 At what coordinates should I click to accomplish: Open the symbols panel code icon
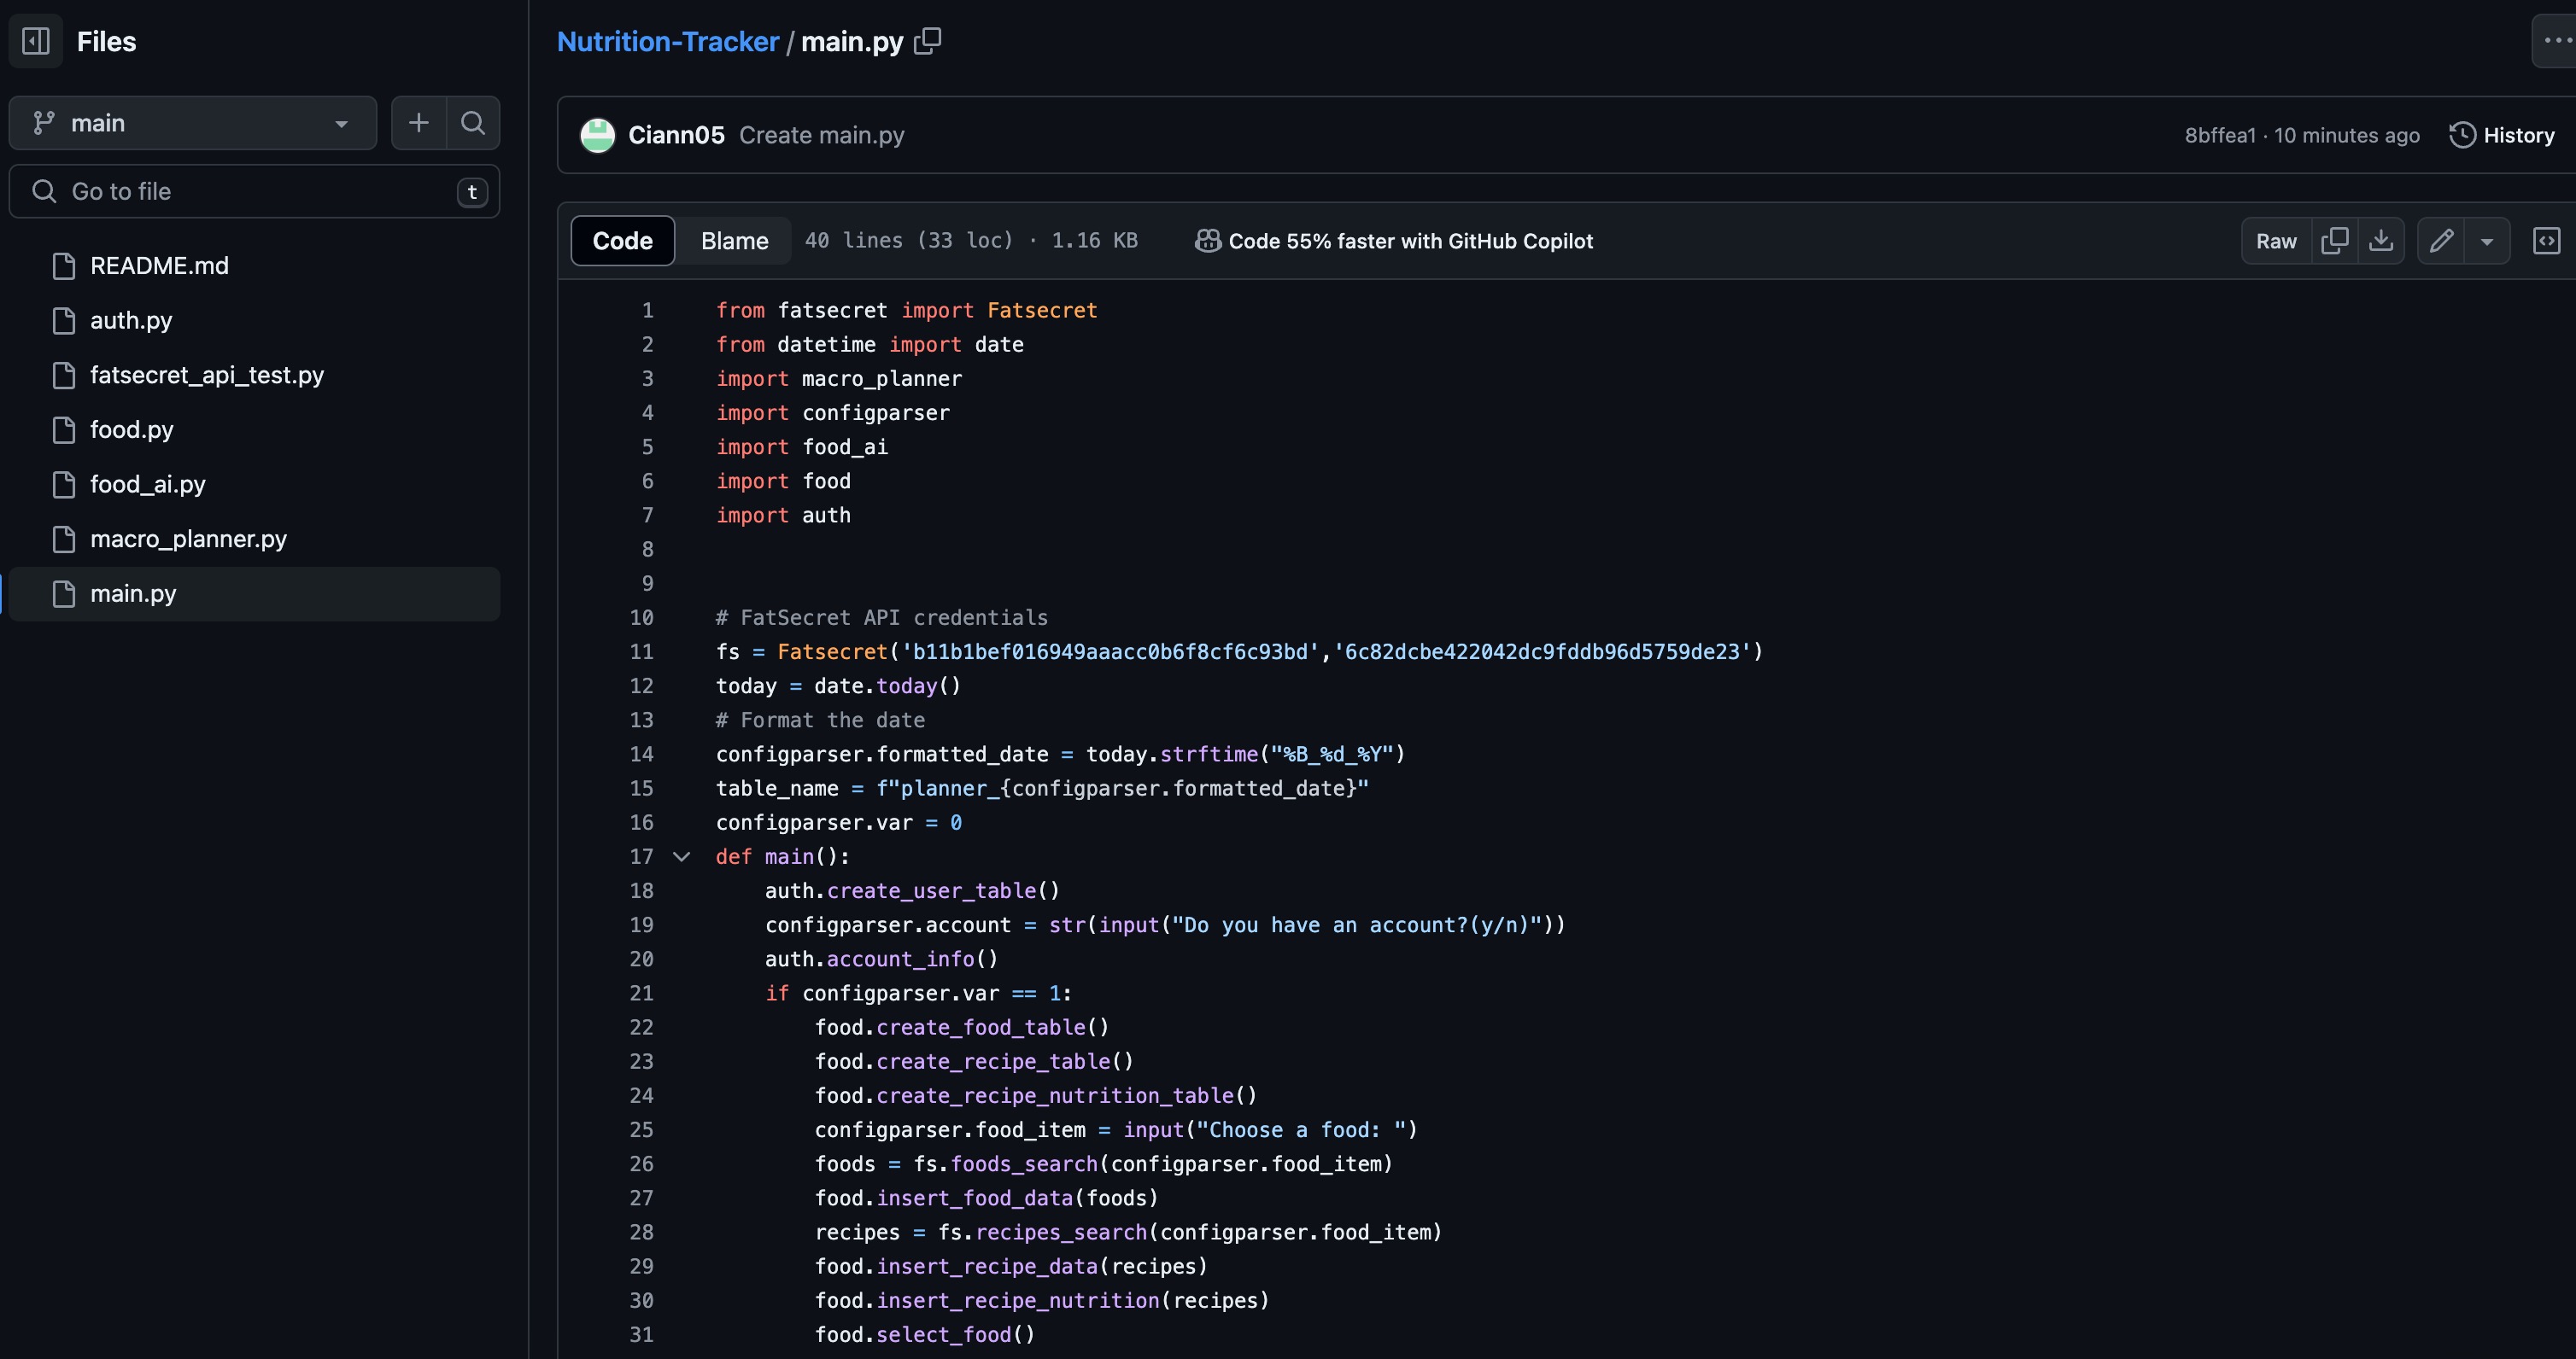(x=2547, y=241)
